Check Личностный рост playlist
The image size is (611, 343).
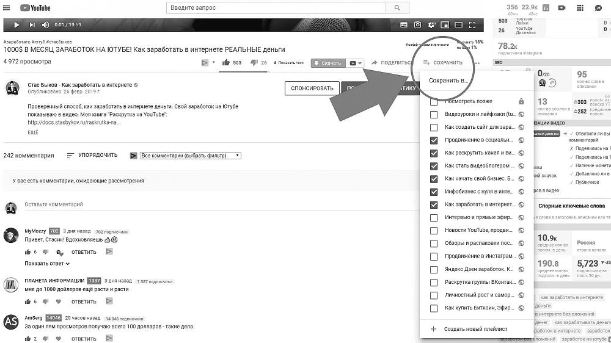pyautogui.click(x=434, y=295)
